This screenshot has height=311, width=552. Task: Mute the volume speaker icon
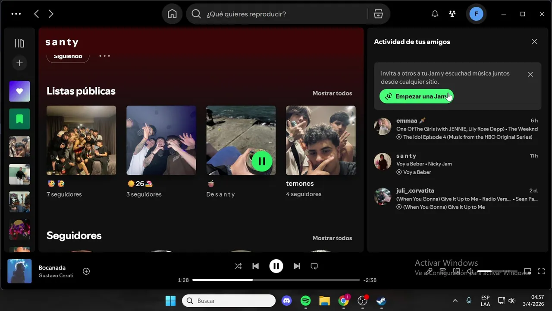click(470, 271)
